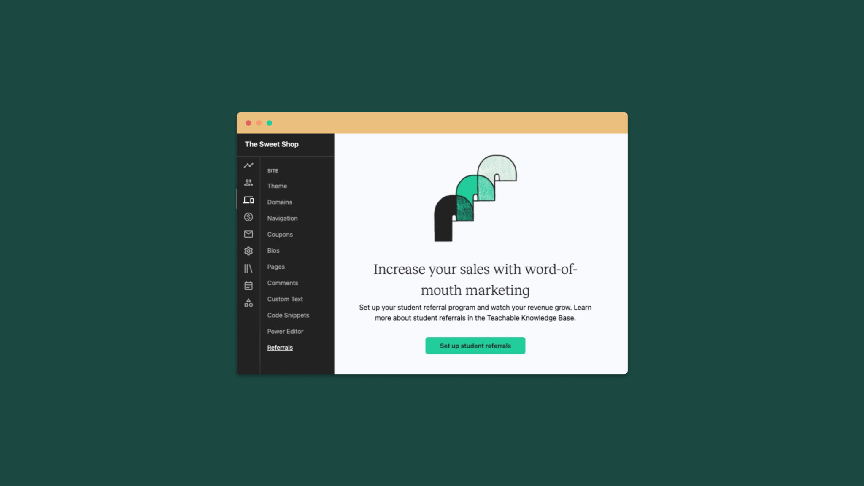This screenshot has height=486, width=864.
Task: Select the Users/Audience icon
Action: point(248,182)
